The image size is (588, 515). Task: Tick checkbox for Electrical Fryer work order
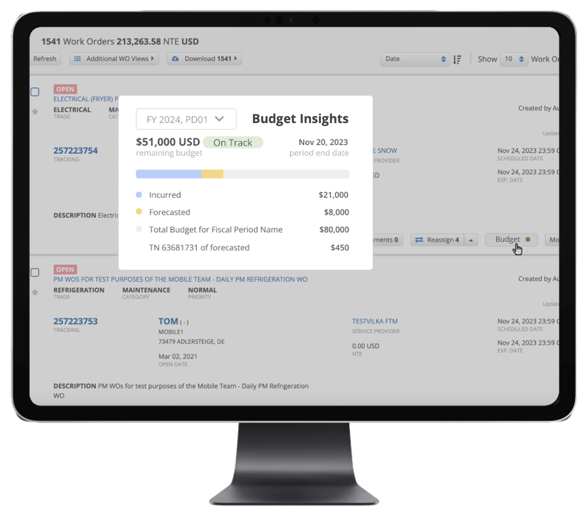click(x=35, y=92)
